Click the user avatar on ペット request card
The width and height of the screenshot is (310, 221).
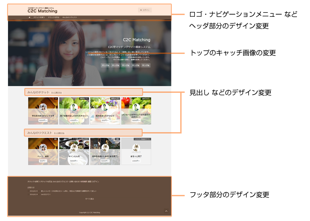tap(43, 148)
